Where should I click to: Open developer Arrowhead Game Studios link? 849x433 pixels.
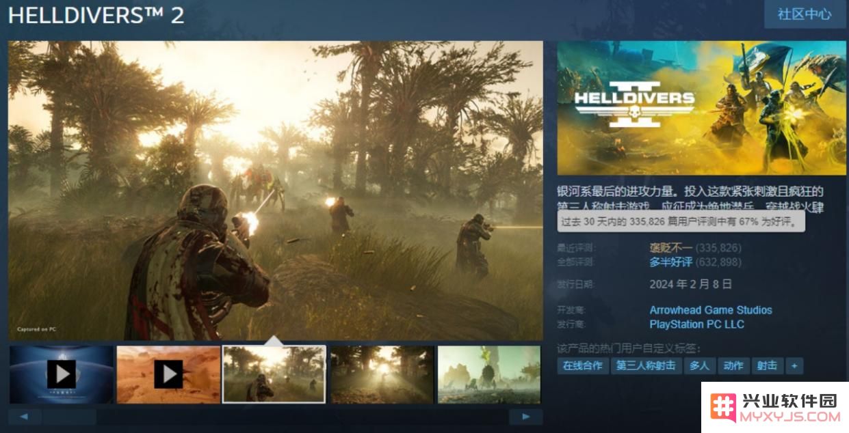pos(711,310)
